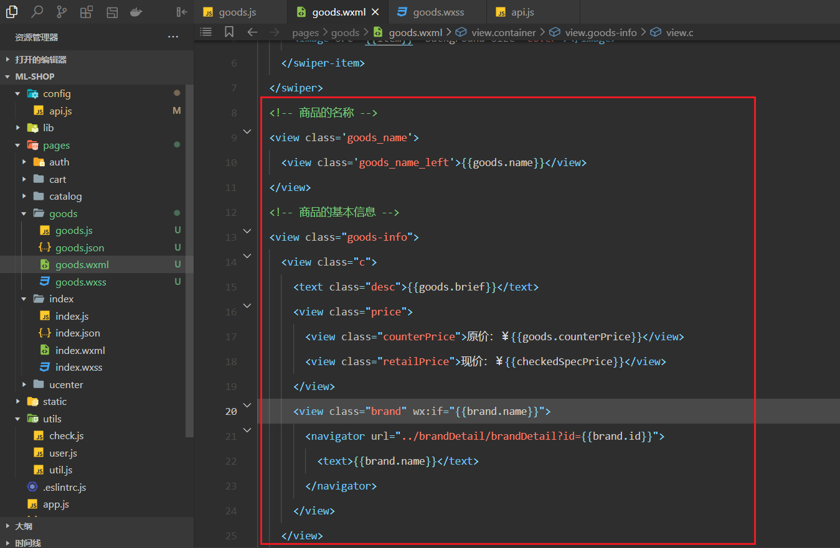Collapse the sidebar with arrow icon

pyautogui.click(x=182, y=12)
